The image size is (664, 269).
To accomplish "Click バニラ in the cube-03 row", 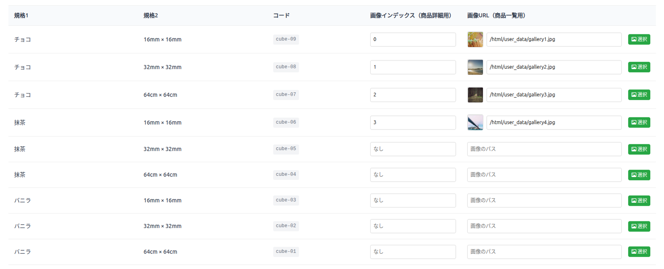I will click(22, 201).
